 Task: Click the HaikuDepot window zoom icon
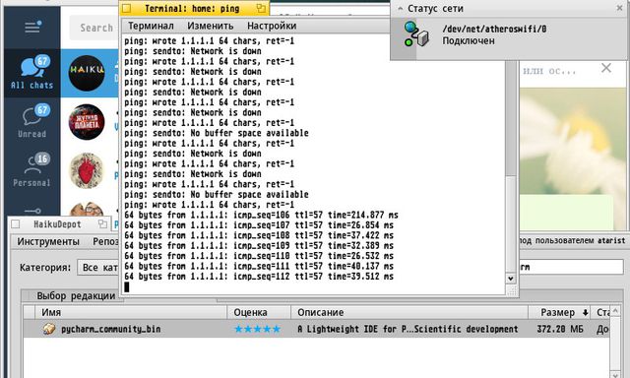click(x=102, y=224)
